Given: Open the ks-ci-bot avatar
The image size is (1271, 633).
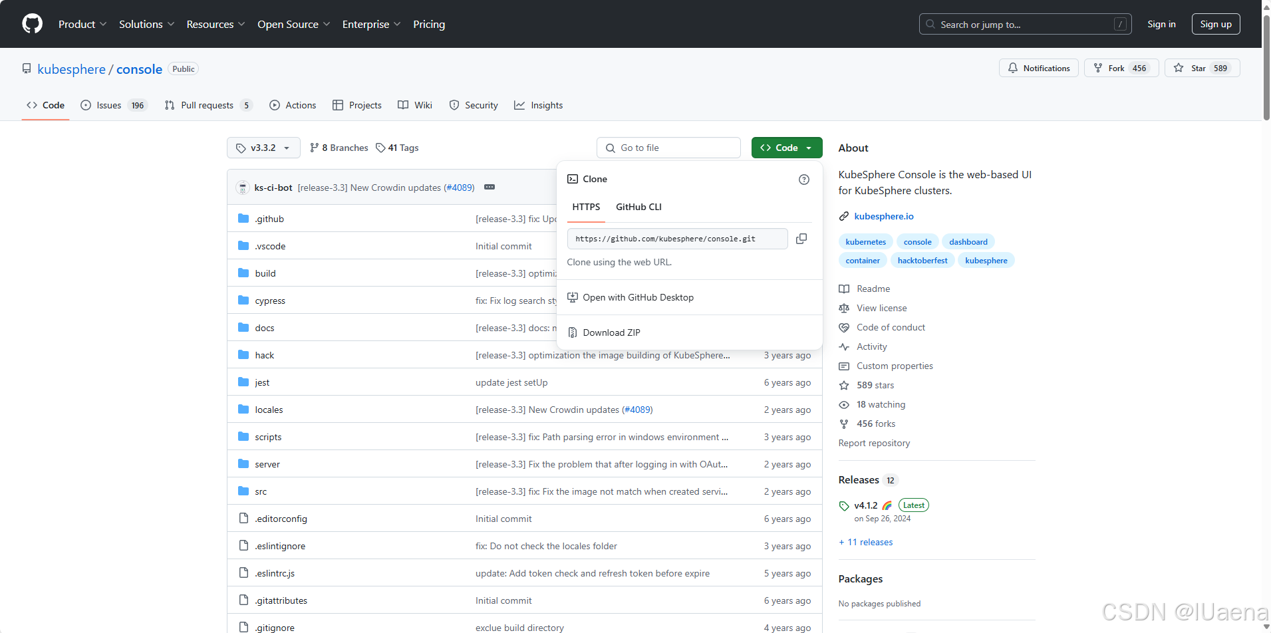Looking at the screenshot, I should [243, 188].
